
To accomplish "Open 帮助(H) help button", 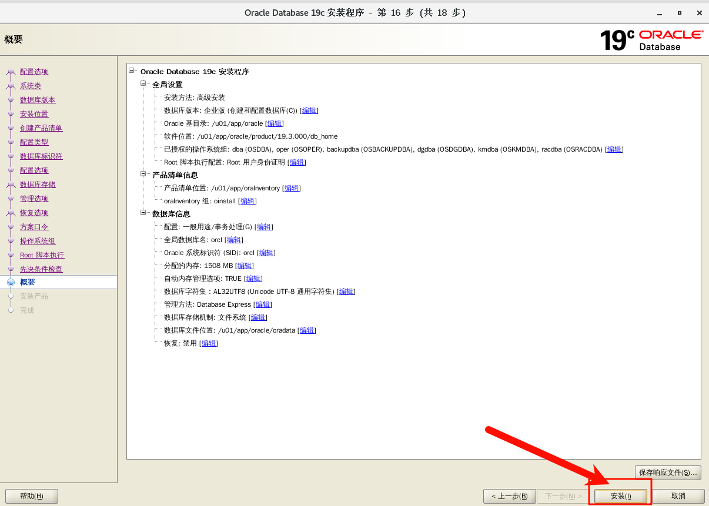I will tap(32, 496).
